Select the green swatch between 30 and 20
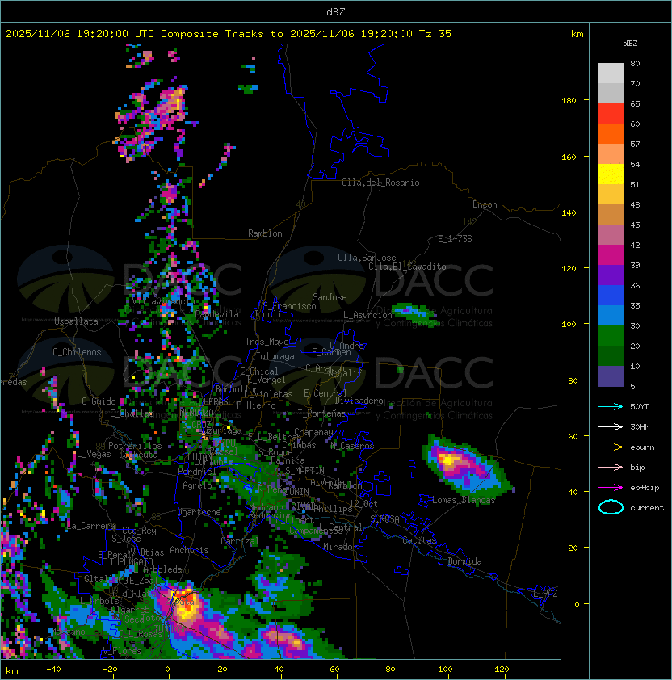 (611, 336)
